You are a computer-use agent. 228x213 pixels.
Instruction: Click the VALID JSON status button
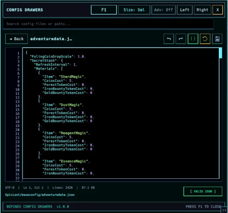203,191
